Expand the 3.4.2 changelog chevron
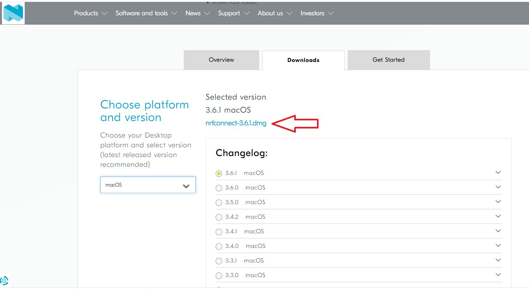The width and height of the screenshot is (529, 291). (498, 216)
